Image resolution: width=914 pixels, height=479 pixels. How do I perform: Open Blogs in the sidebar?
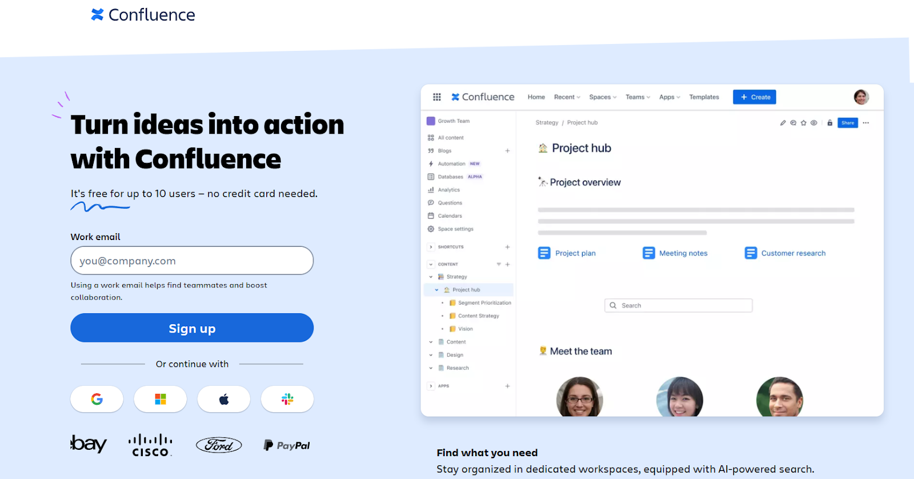[x=440, y=151]
